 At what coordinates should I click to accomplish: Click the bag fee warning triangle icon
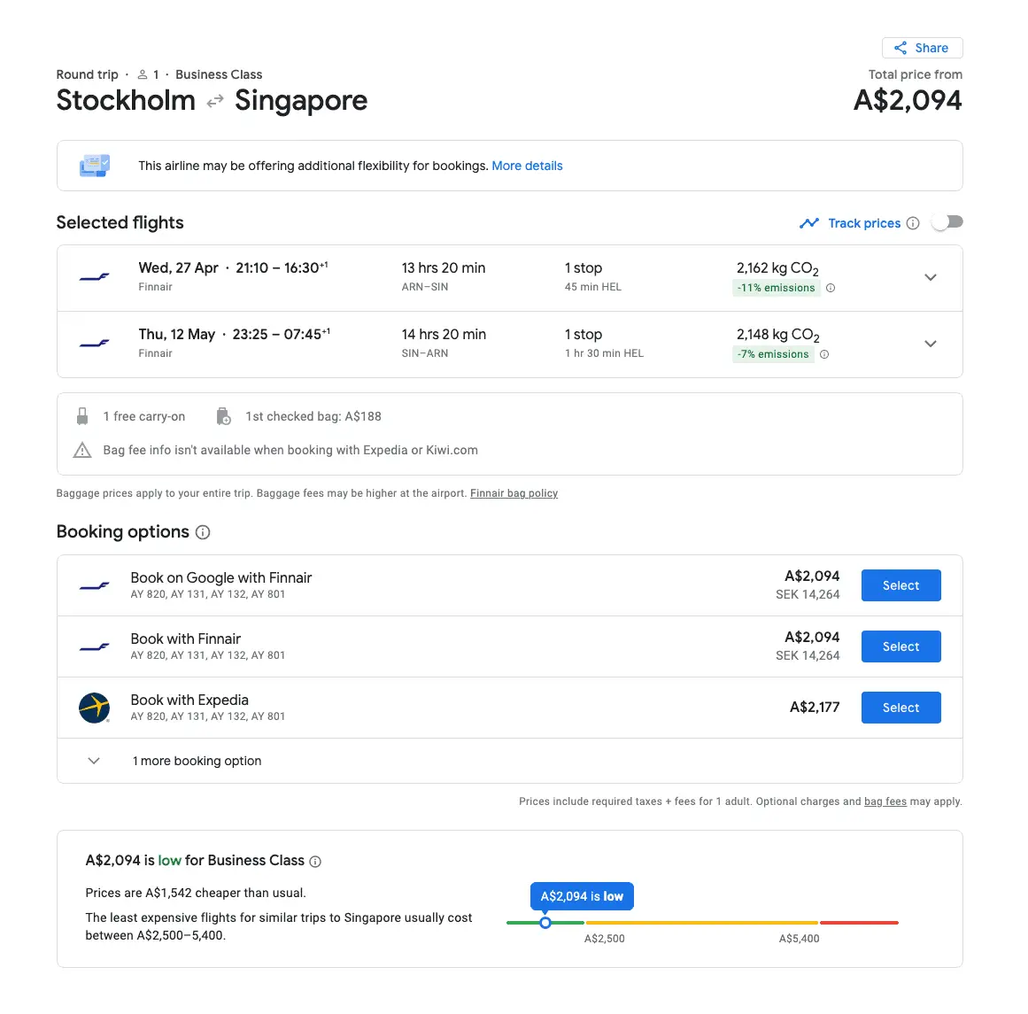82,450
